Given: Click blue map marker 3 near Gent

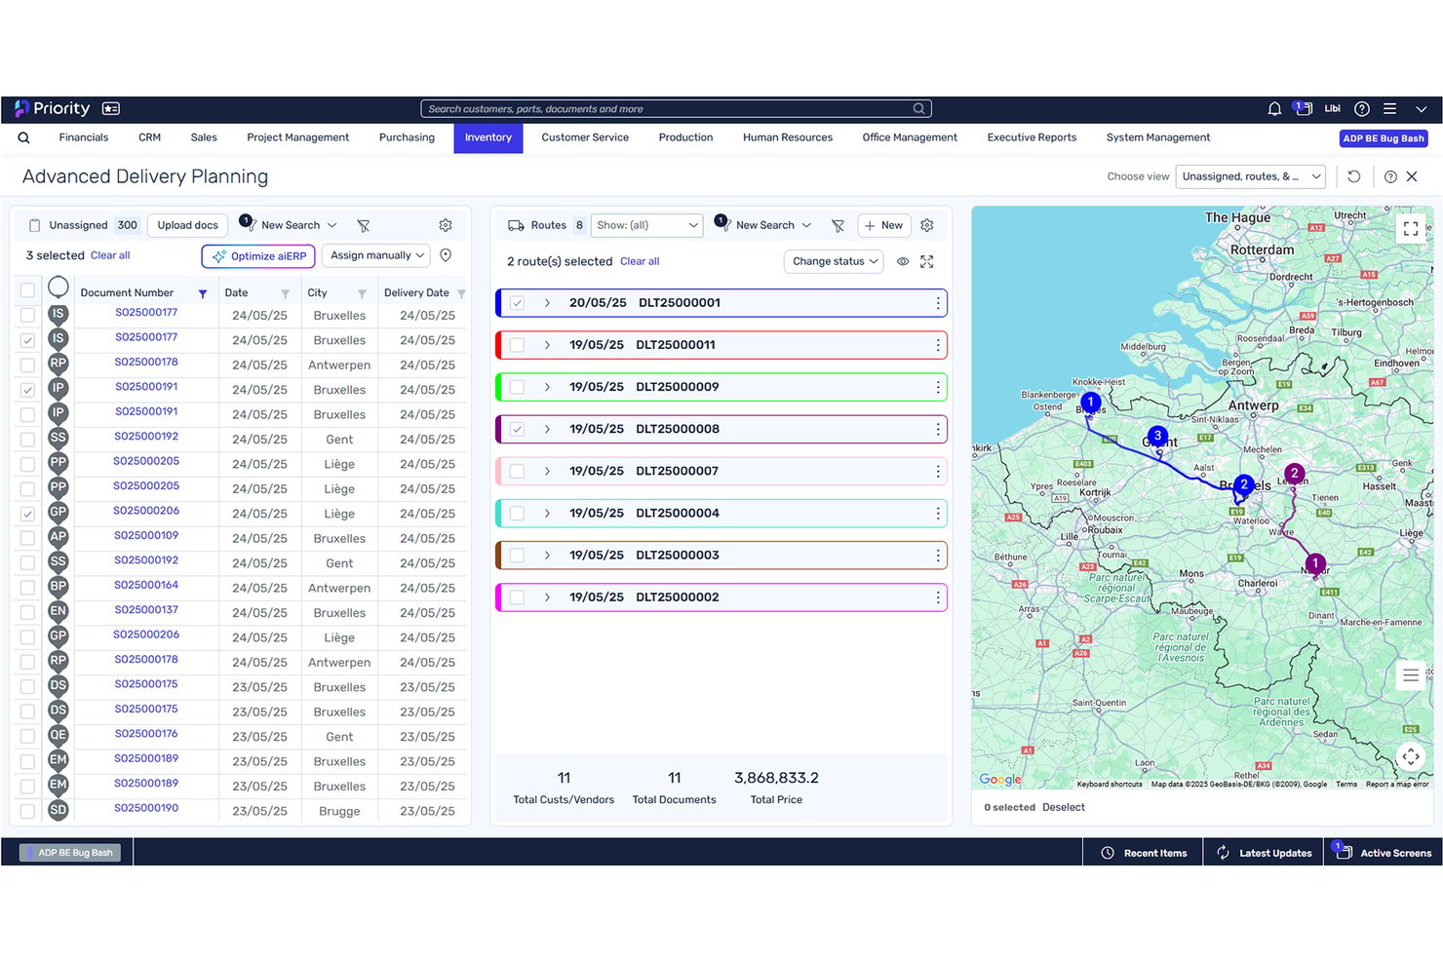Looking at the screenshot, I should pos(1157,437).
